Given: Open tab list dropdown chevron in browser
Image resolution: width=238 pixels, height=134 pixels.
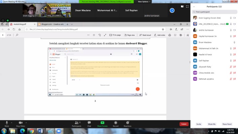Looking at the screenshot, I should pos(72,24).
